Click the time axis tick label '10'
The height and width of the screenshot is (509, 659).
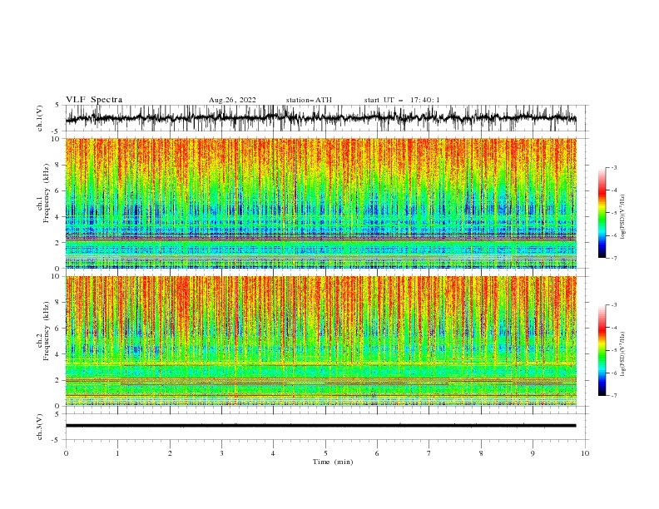coord(585,453)
